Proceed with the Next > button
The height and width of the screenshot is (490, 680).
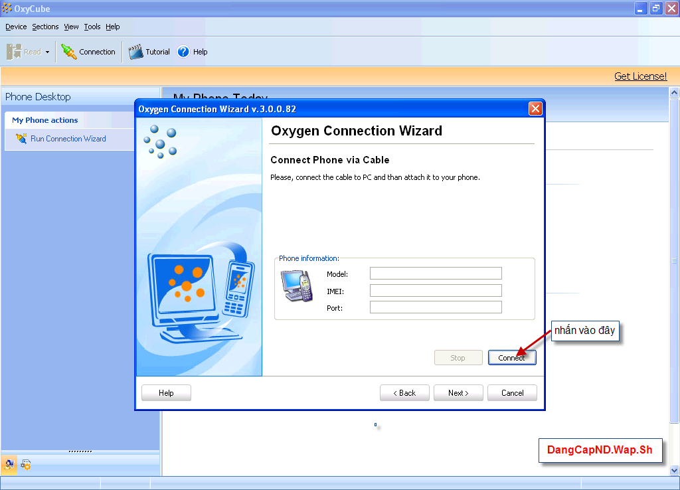tap(458, 393)
